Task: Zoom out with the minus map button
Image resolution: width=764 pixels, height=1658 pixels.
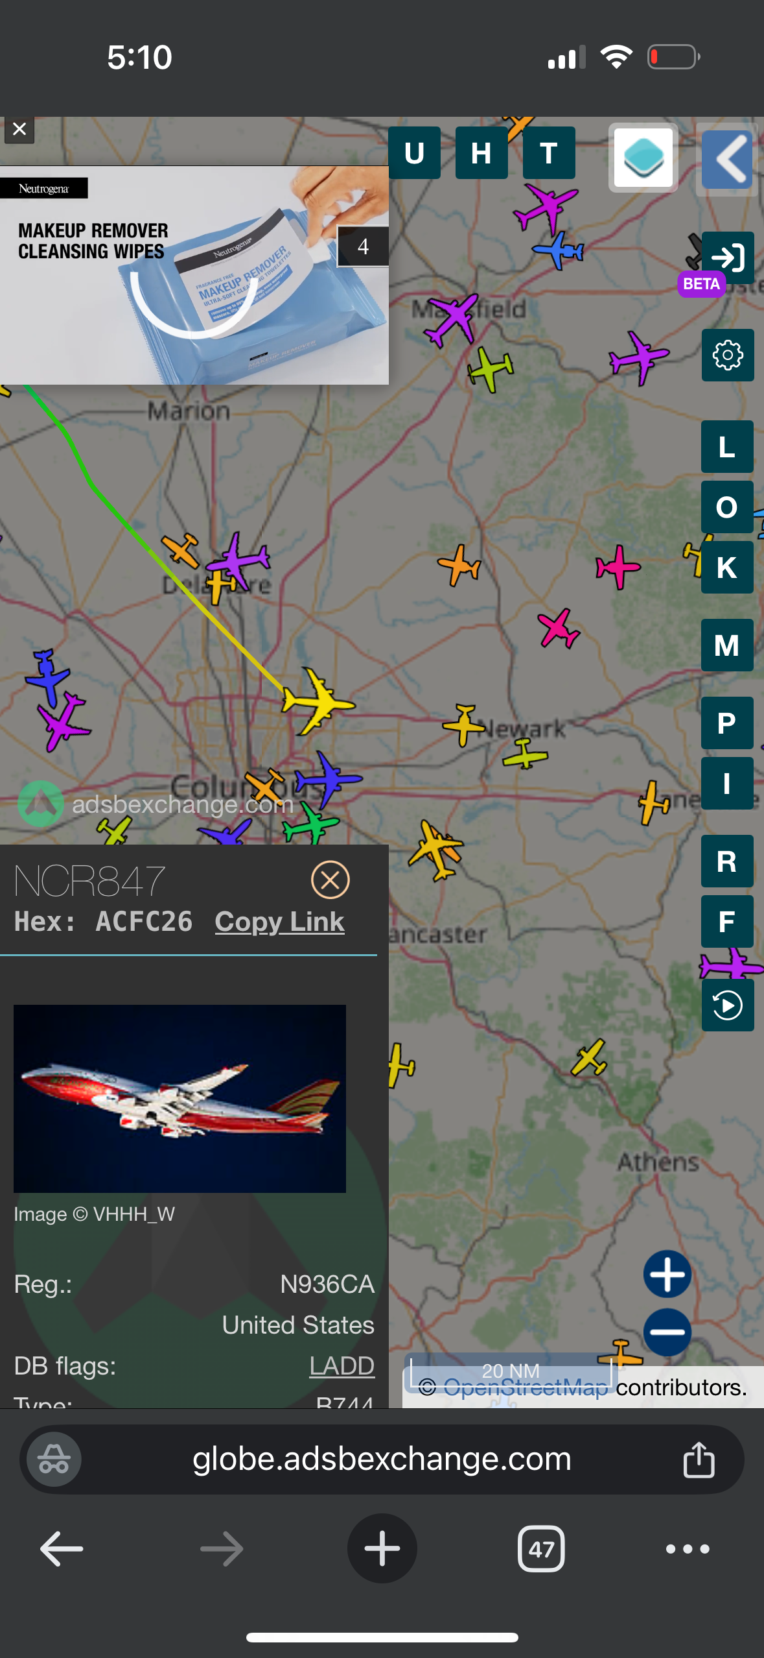Action: [667, 1332]
